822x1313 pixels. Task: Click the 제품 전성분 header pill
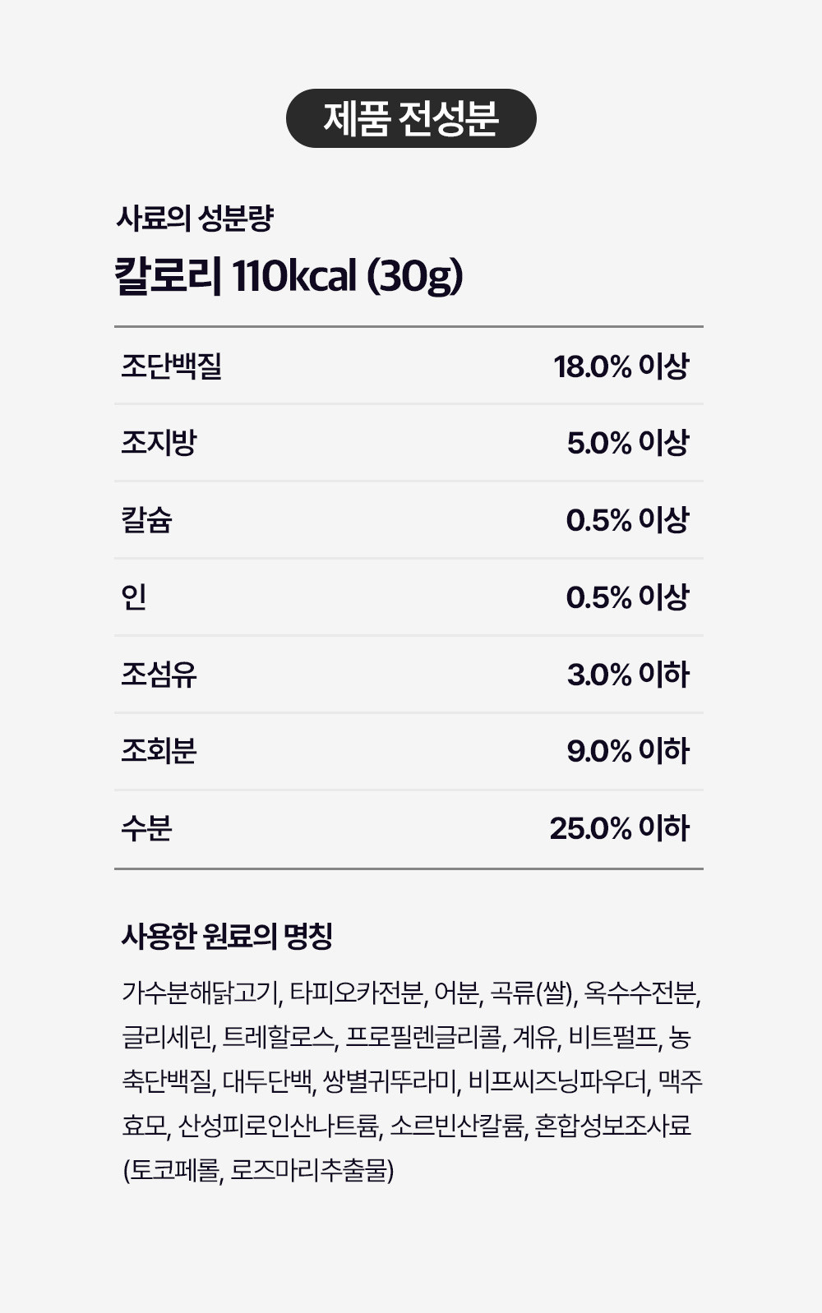pos(411,118)
